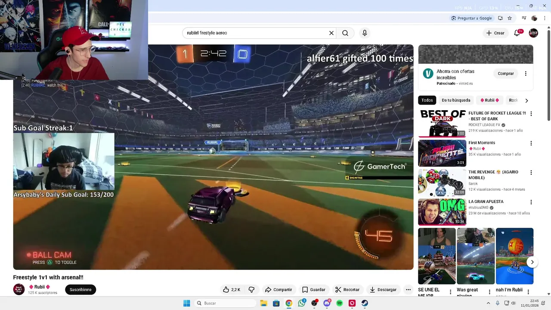Click the Crear button

[495, 33]
